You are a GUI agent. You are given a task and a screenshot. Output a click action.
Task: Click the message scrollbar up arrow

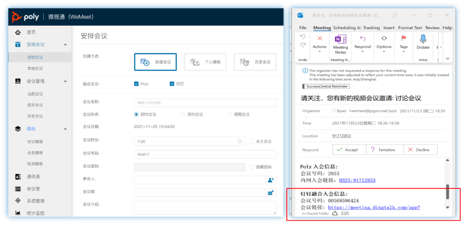coord(447,160)
